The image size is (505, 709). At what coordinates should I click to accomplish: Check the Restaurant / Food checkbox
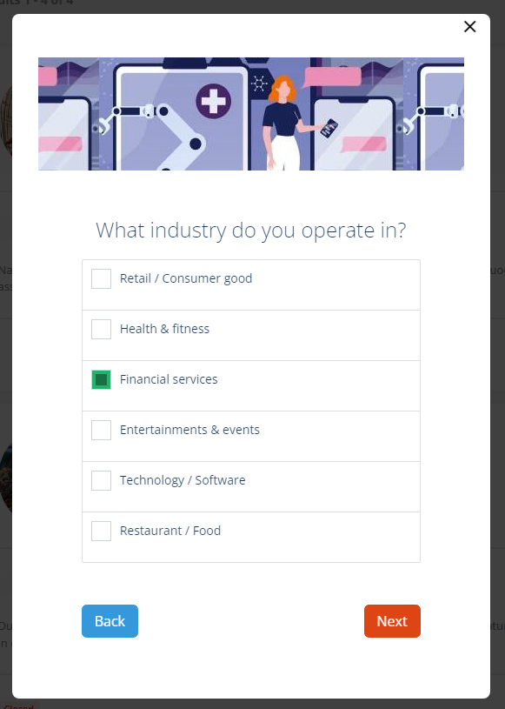[x=101, y=532]
